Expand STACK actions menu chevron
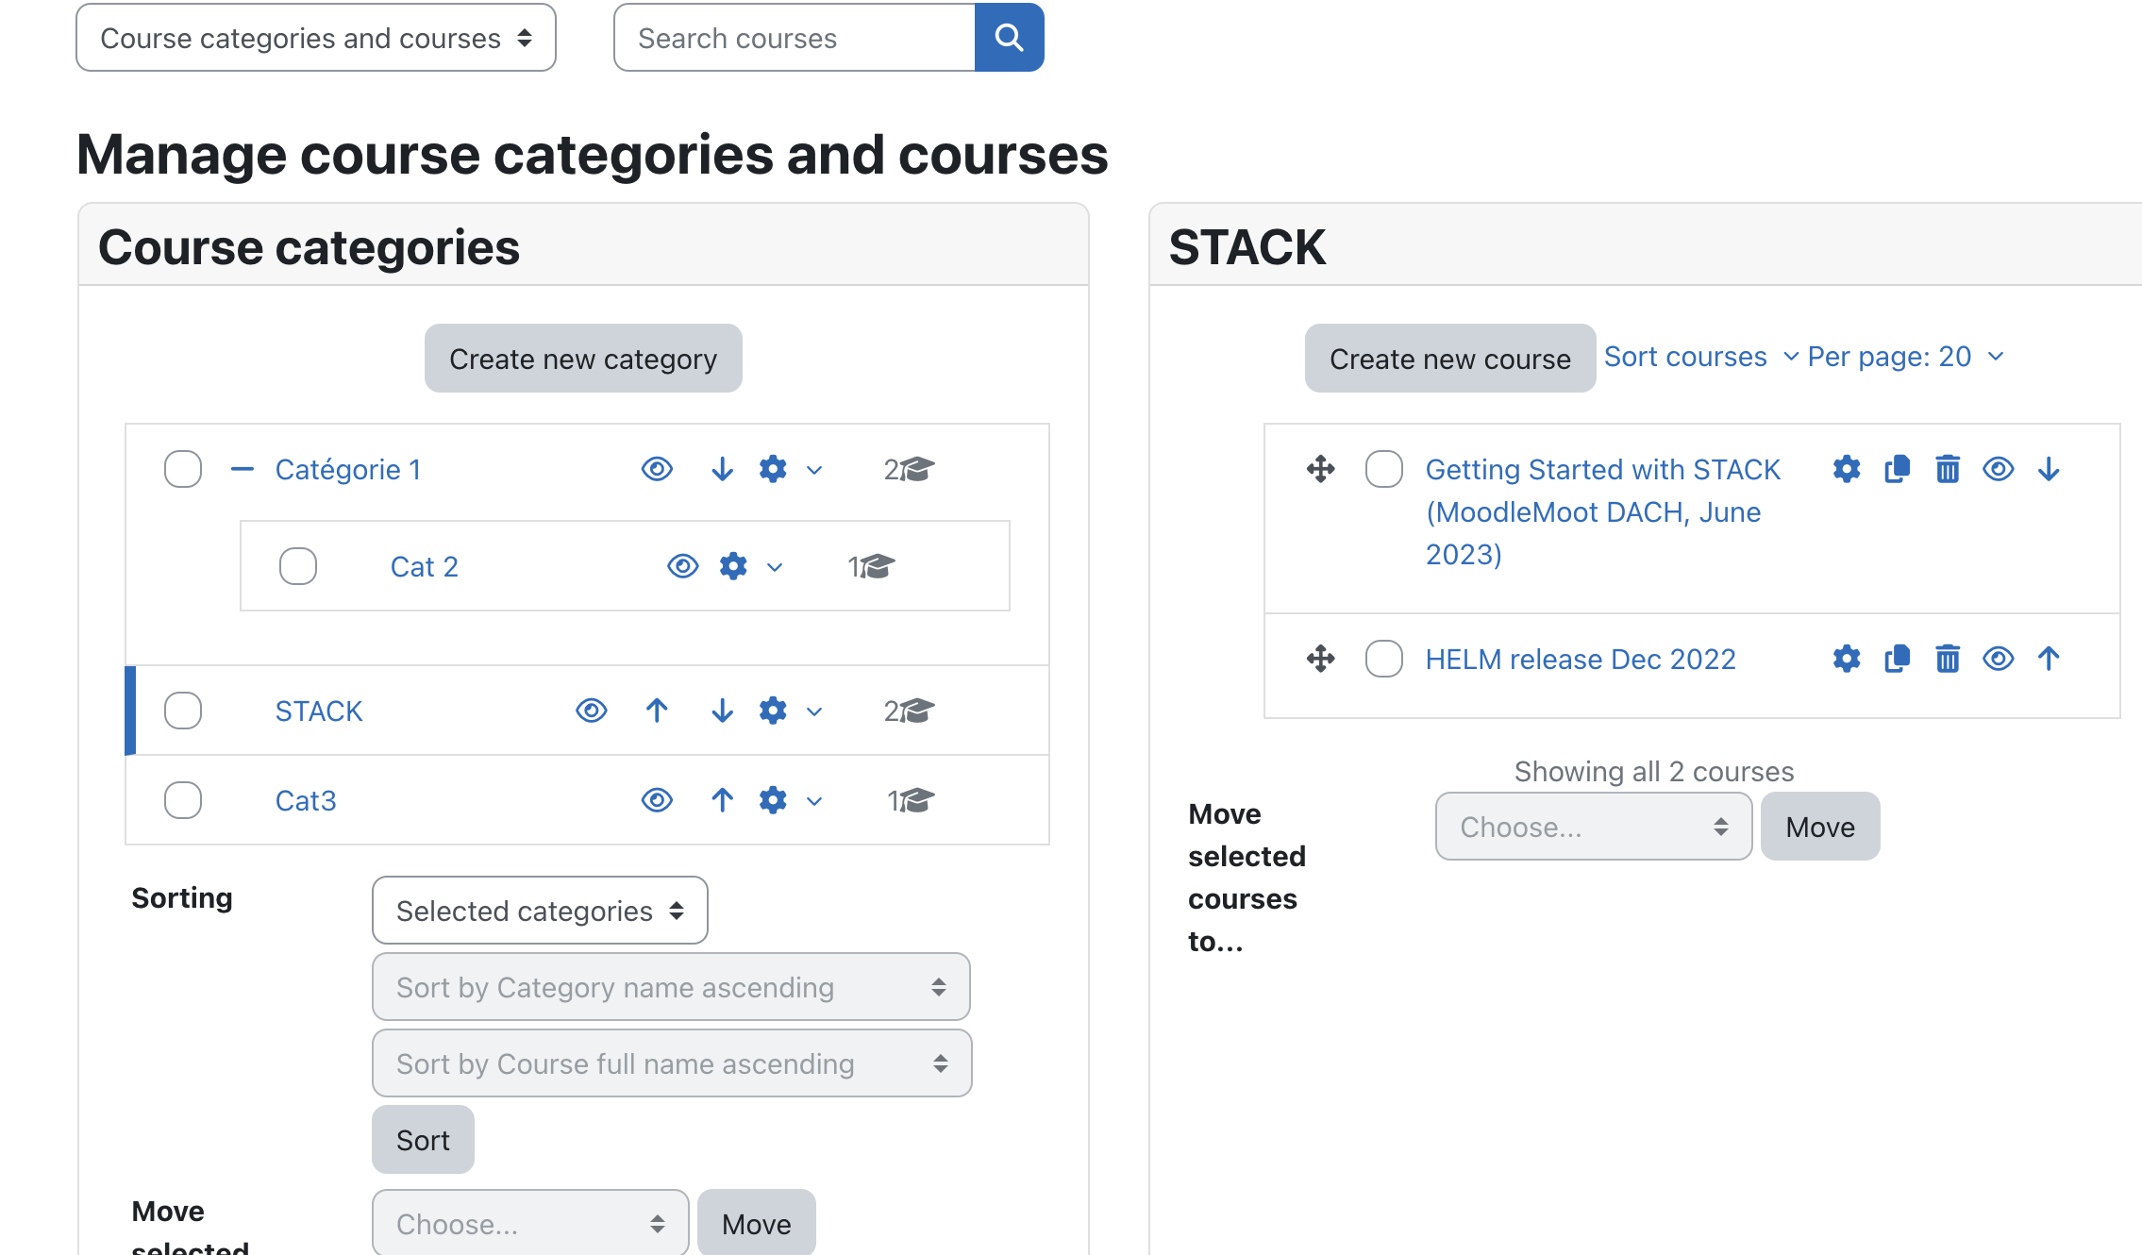Viewport: 2142px width, 1255px height. click(814, 711)
